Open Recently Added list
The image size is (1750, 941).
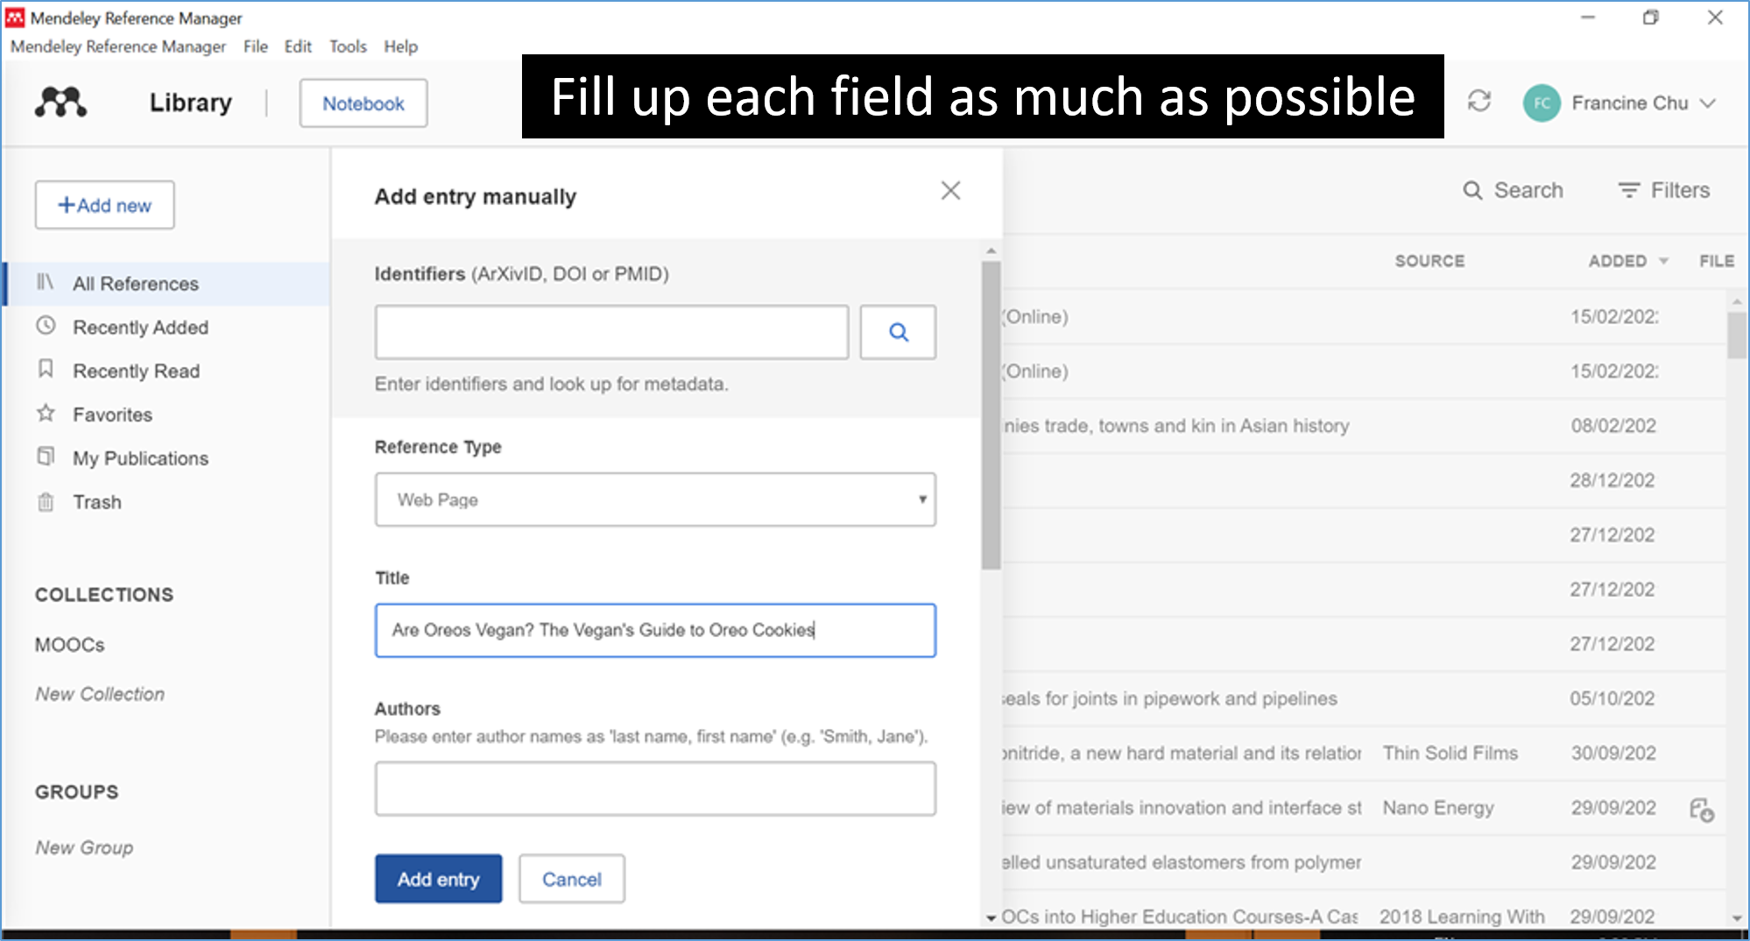[x=140, y=327]
